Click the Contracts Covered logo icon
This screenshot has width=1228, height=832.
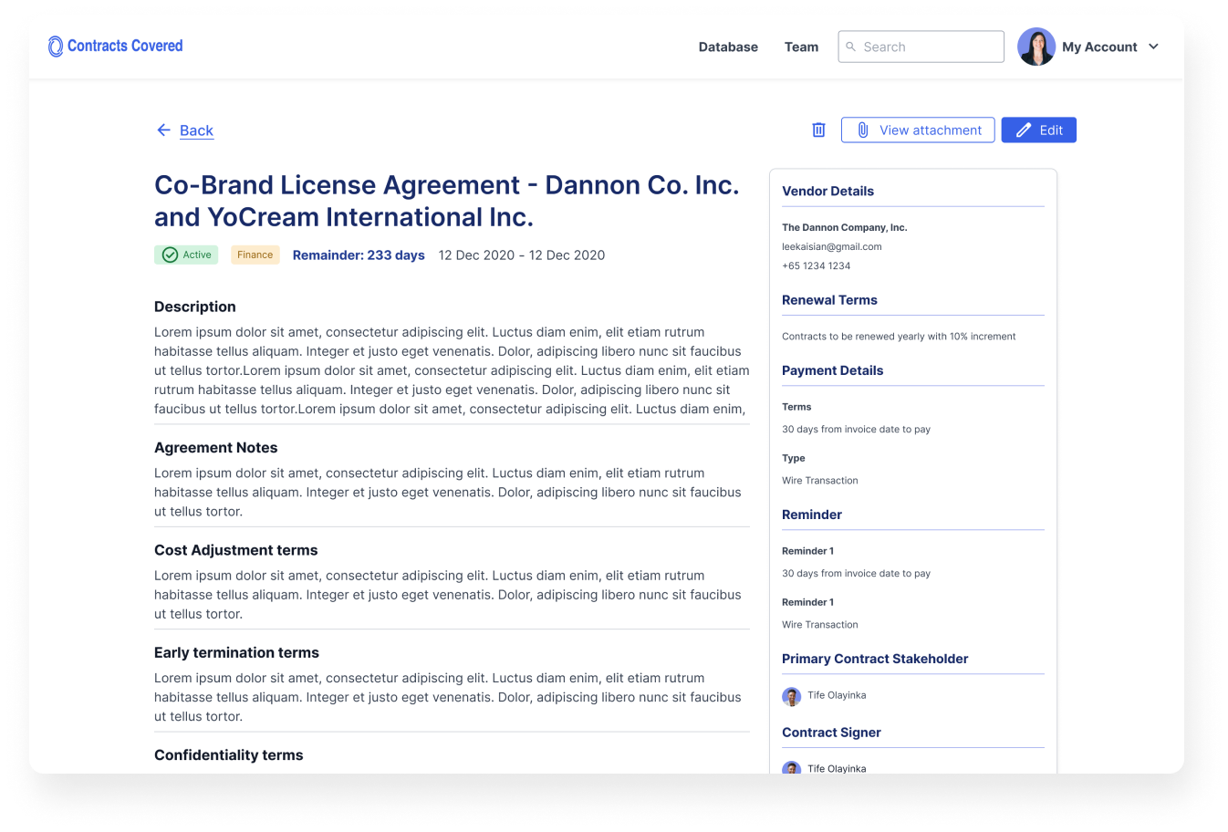click(x=56, y=46)
